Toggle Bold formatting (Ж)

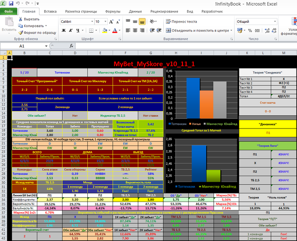tap(64, 30)
